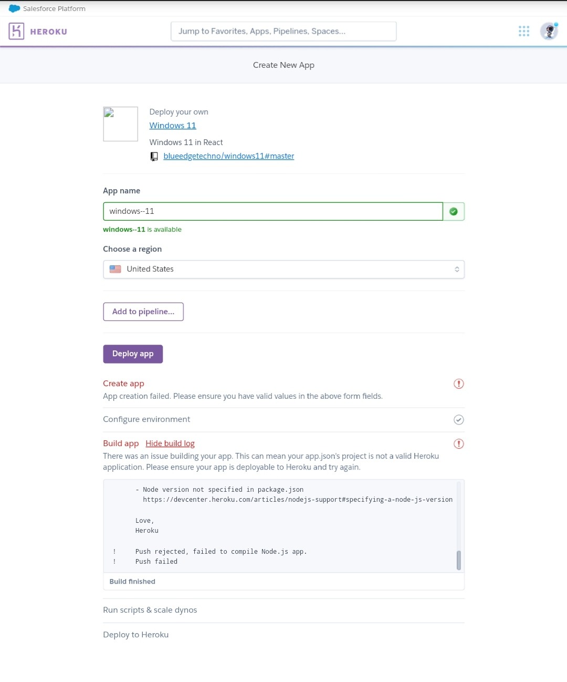Hide the build log
This screenshot has width=567, height=682.
(170, 443)
